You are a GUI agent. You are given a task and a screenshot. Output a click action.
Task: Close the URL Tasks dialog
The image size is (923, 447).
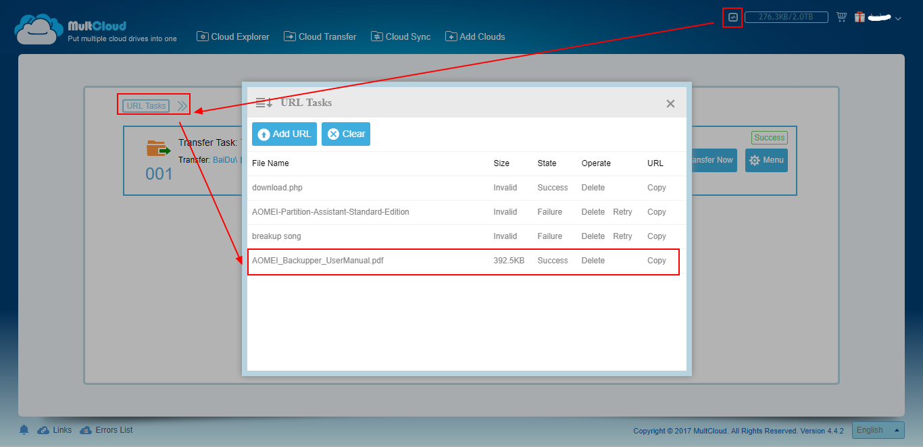670,103
